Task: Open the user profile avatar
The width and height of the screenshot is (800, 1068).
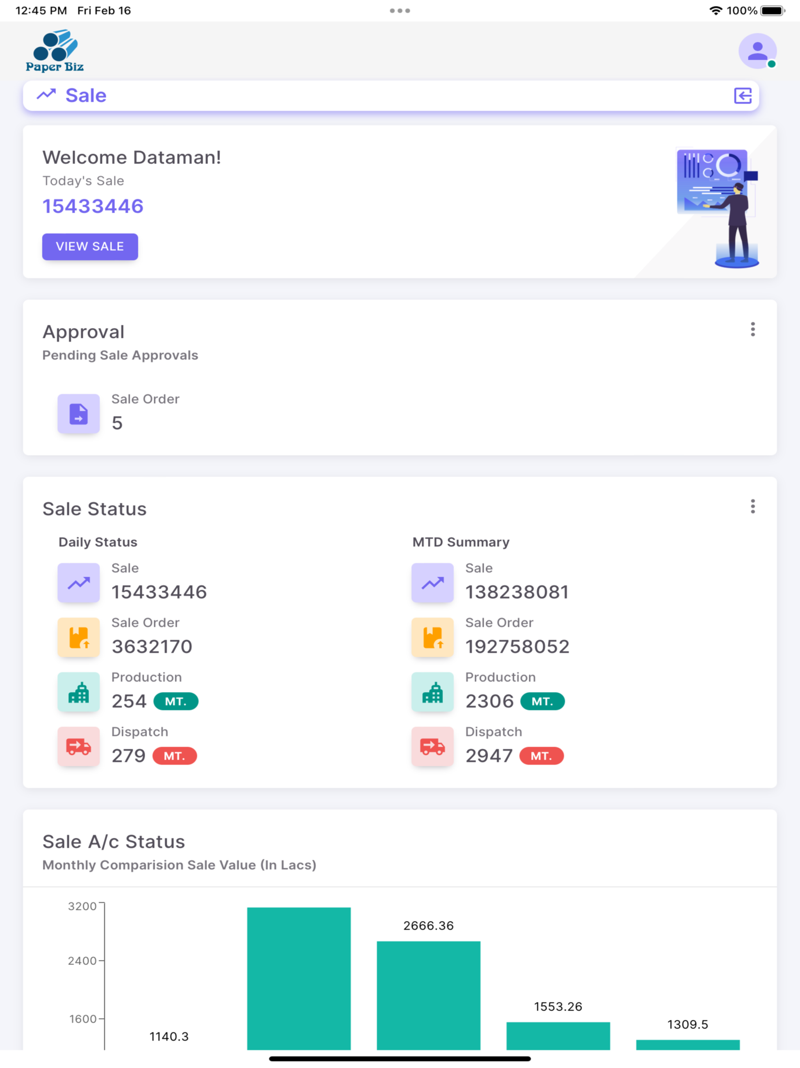Action: point(757,51)
